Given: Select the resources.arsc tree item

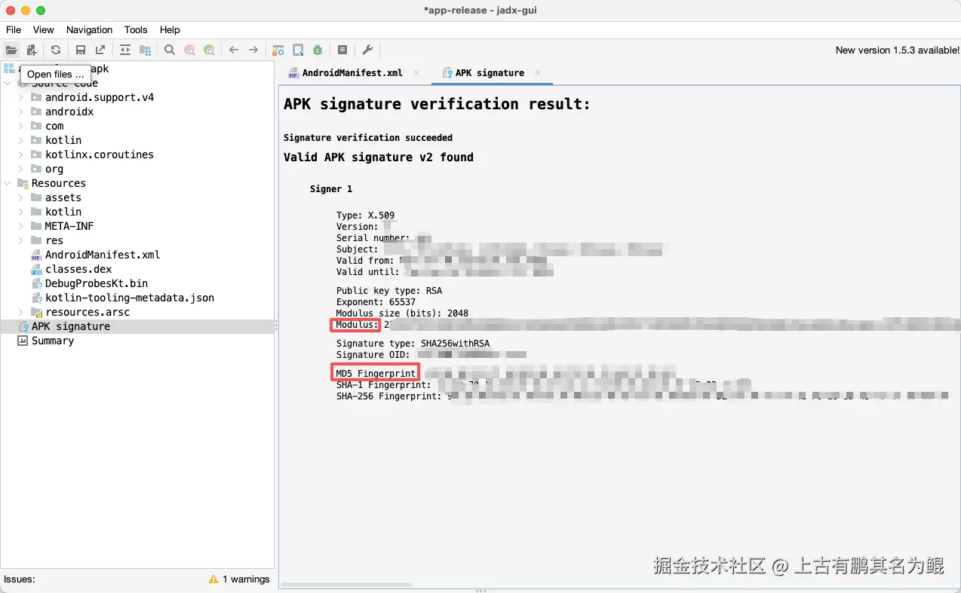Looking at the screenshot, I should pos(88,312).
